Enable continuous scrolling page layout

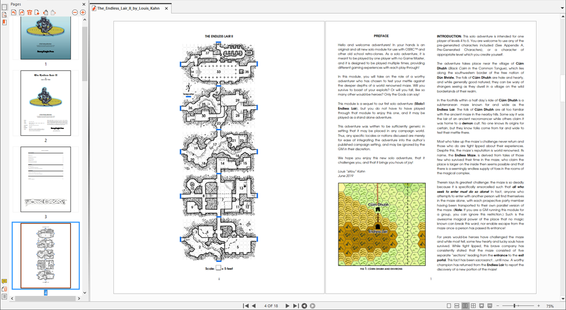(457, 306)
